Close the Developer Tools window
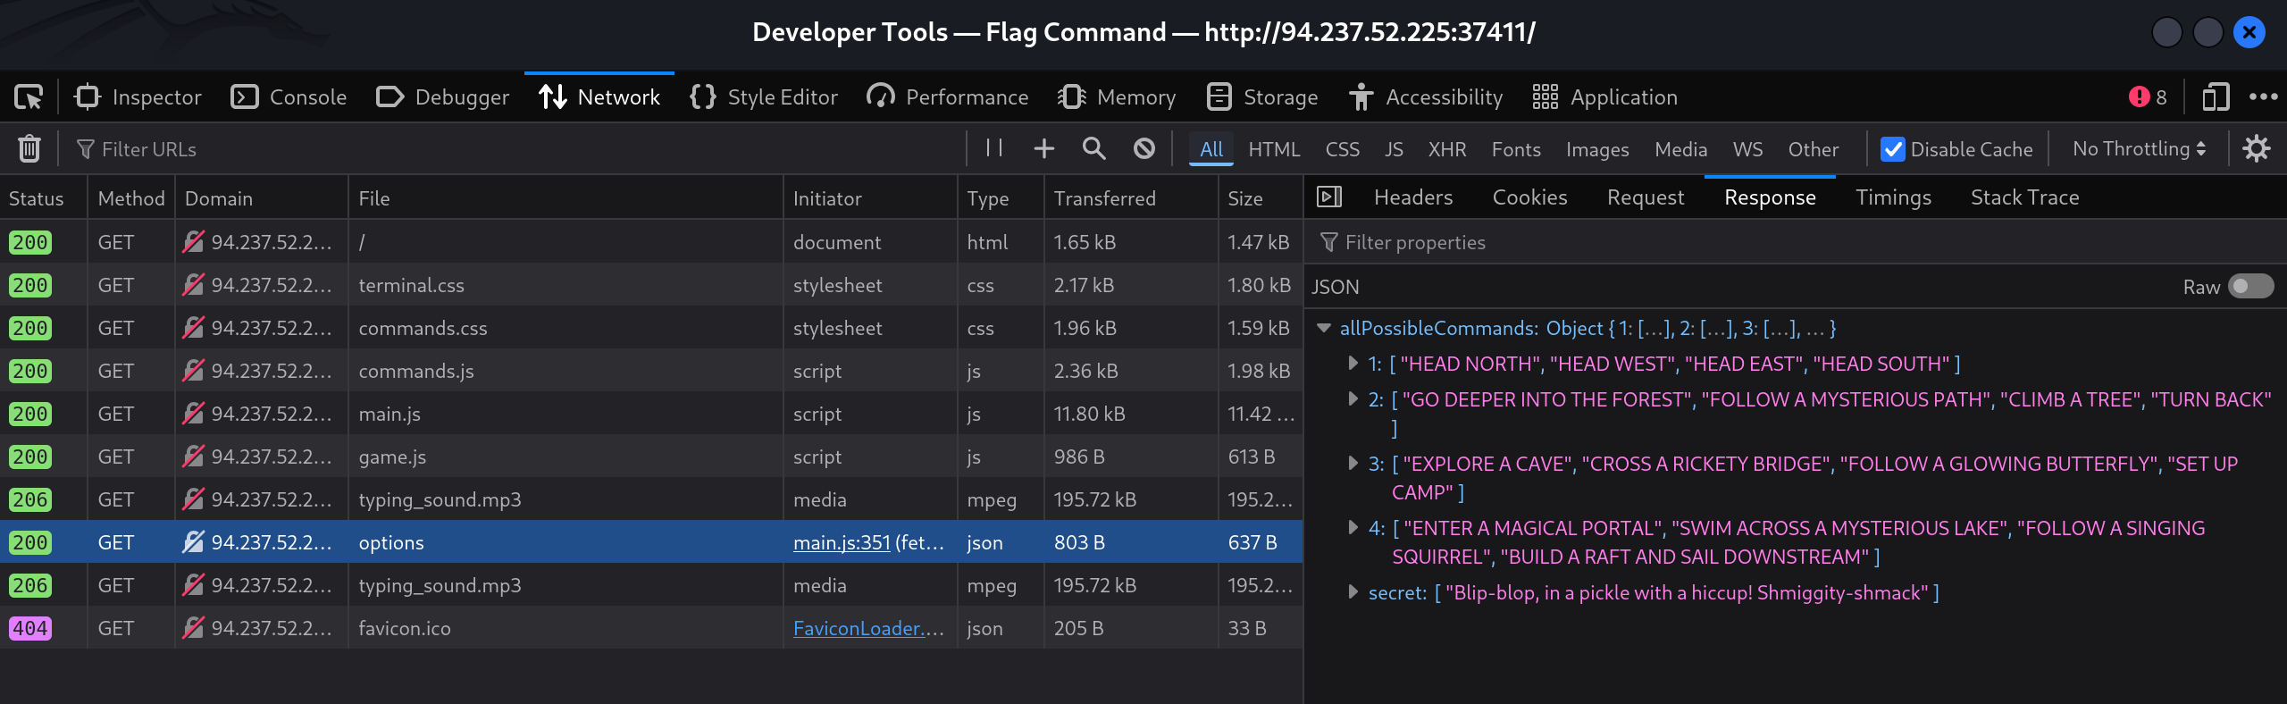The image size is (2287, 704). click(x=2249, y=33)
